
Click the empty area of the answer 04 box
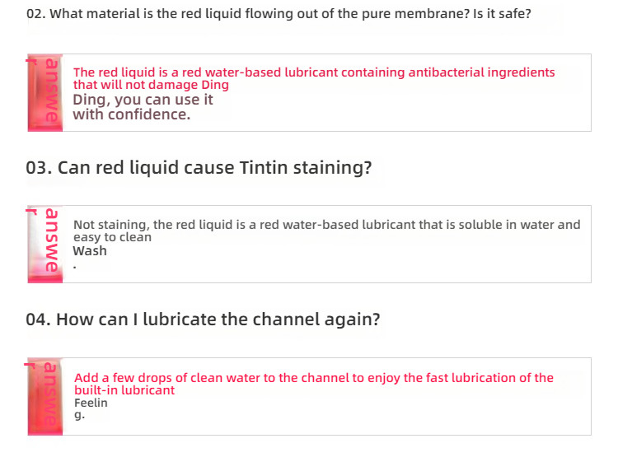coord(354,413)
